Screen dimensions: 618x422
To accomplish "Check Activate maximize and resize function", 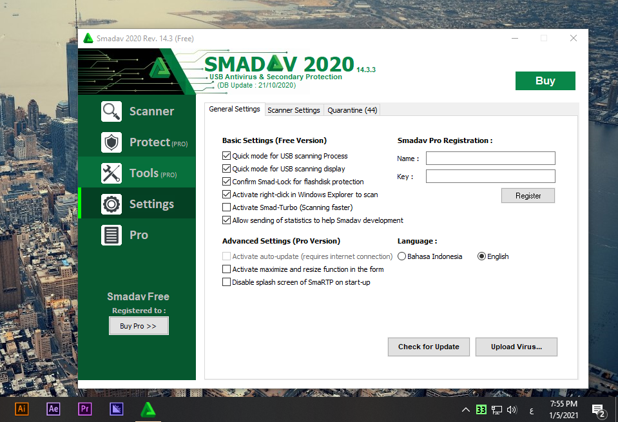I will pyautogui.click(x=226, y=269).
